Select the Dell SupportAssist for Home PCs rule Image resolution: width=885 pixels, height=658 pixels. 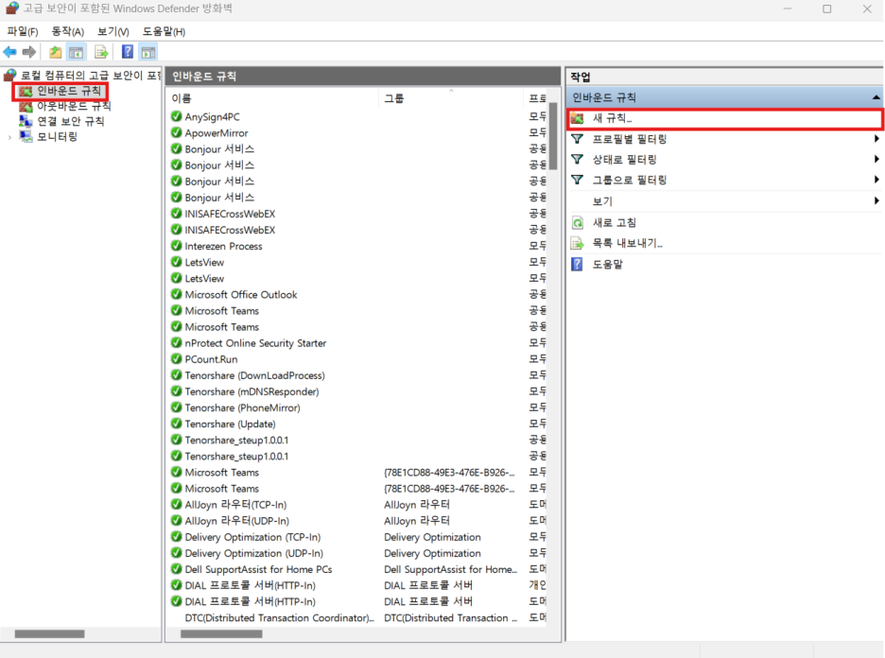(x=258, y=569)
